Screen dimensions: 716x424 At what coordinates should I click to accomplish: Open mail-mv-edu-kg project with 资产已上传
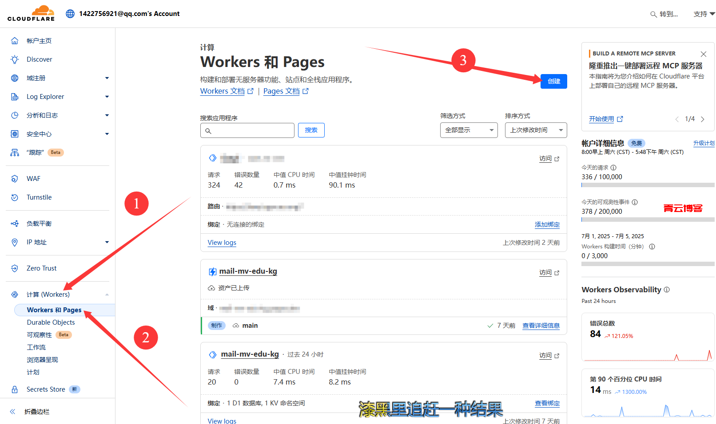248,271
